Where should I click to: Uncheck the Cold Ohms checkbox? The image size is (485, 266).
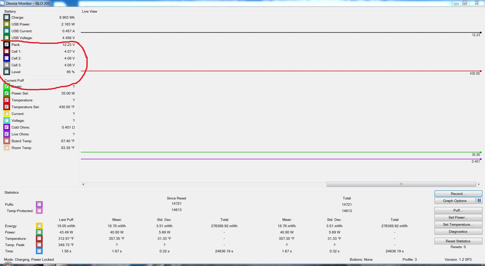click(x=7, y=127)
